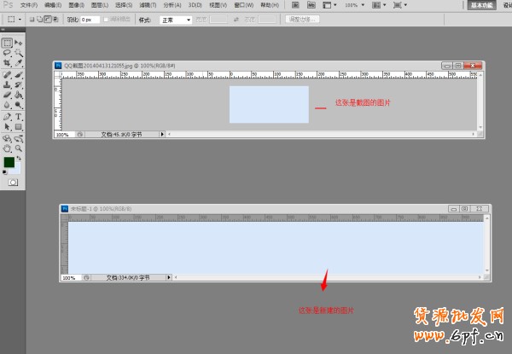Viewport: 512px width, 354px height.
Task: Open the 样式 style dropdown
Action: coord(176,20)
